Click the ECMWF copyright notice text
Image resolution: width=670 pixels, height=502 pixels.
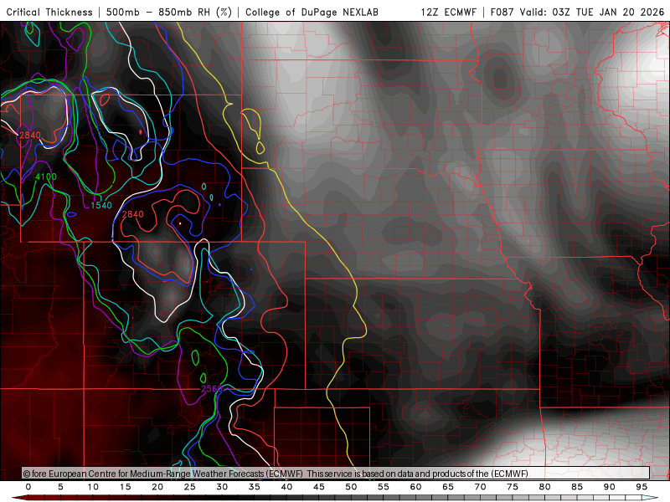tap(276, 474)
